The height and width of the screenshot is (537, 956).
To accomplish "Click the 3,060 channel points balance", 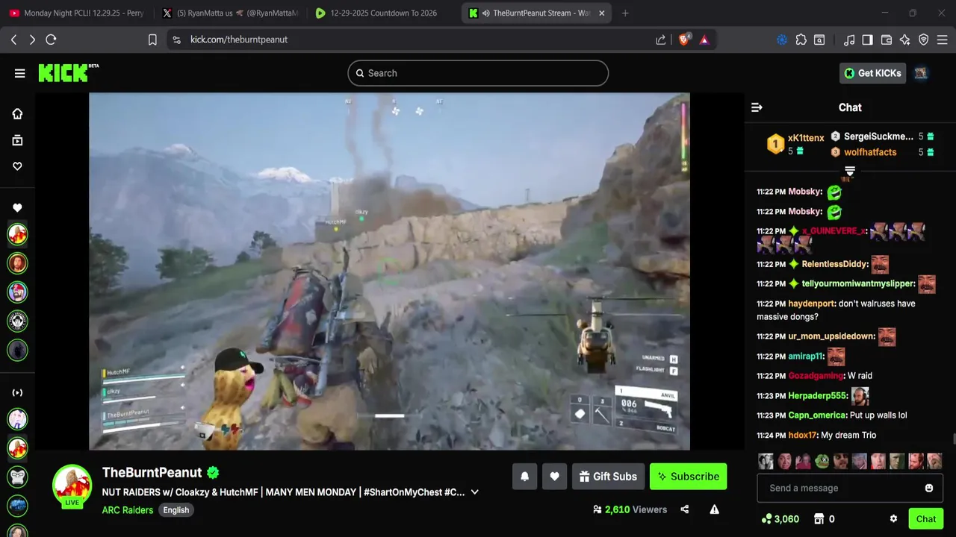I will 780,518.
